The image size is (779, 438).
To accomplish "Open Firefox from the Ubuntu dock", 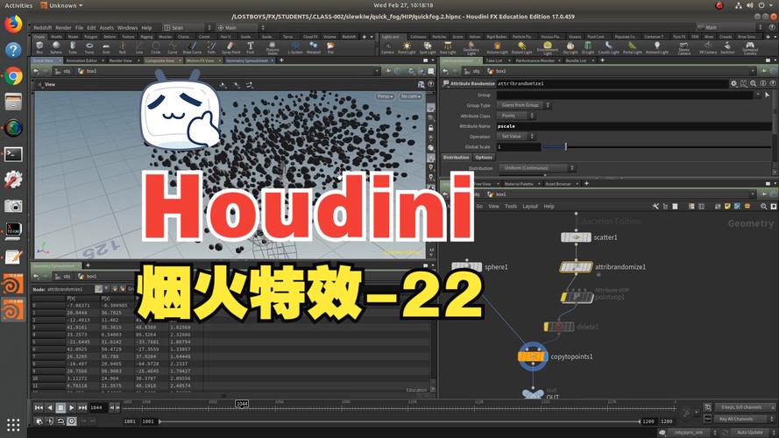I will click(13, 24).
